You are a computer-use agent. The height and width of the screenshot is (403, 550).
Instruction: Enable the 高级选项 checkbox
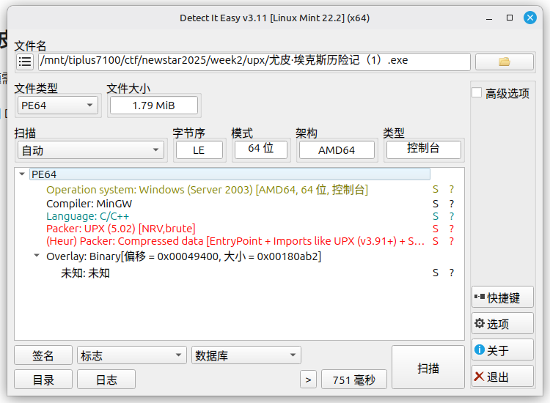click(x=477, y=93)
